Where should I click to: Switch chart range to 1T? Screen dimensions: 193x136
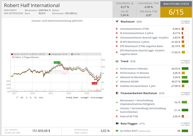17,98
